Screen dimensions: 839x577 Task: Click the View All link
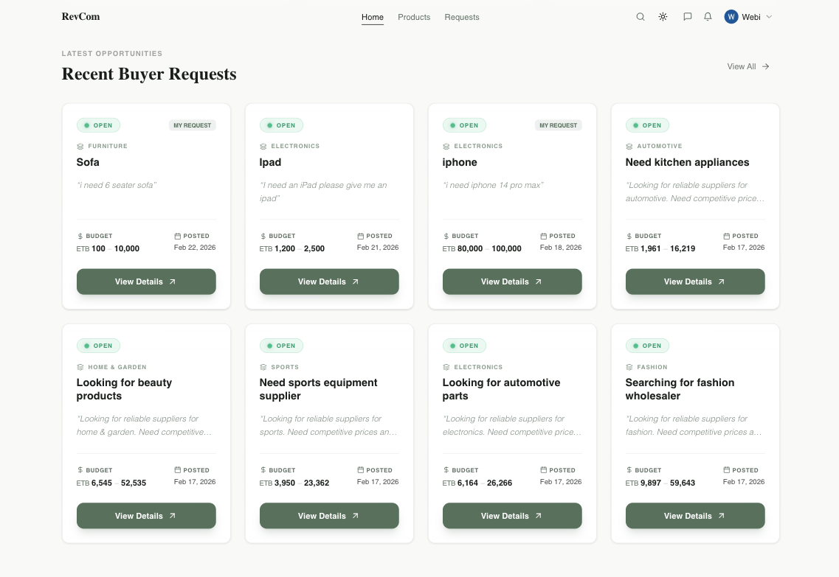(x=748, y=66)
